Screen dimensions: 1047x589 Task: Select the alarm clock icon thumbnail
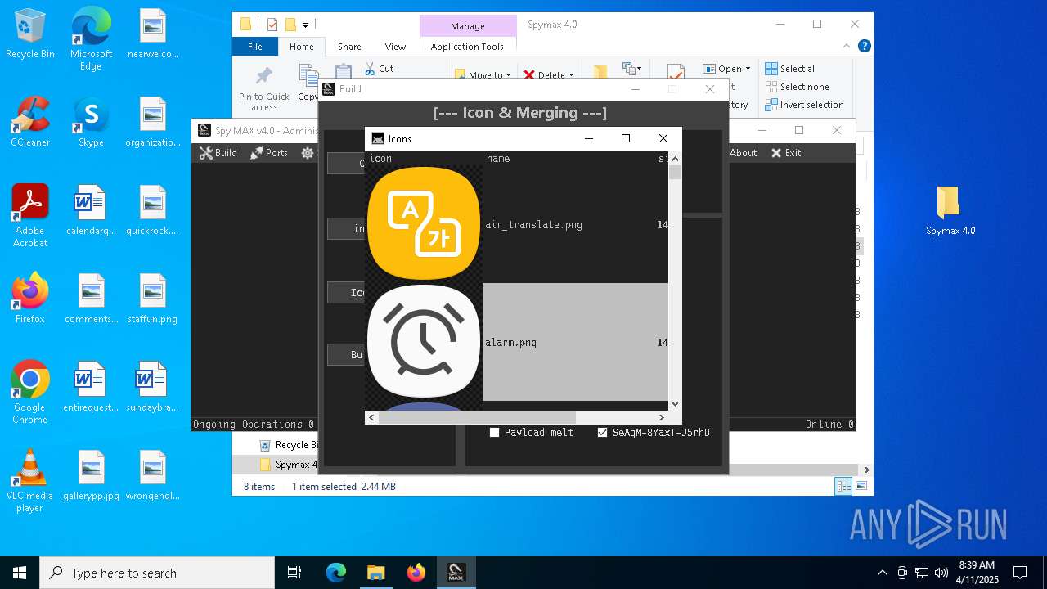click(424, 342)
